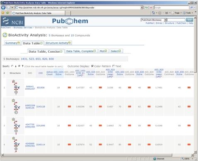Click the vertical page scrollbar thumb

[195, 46]
